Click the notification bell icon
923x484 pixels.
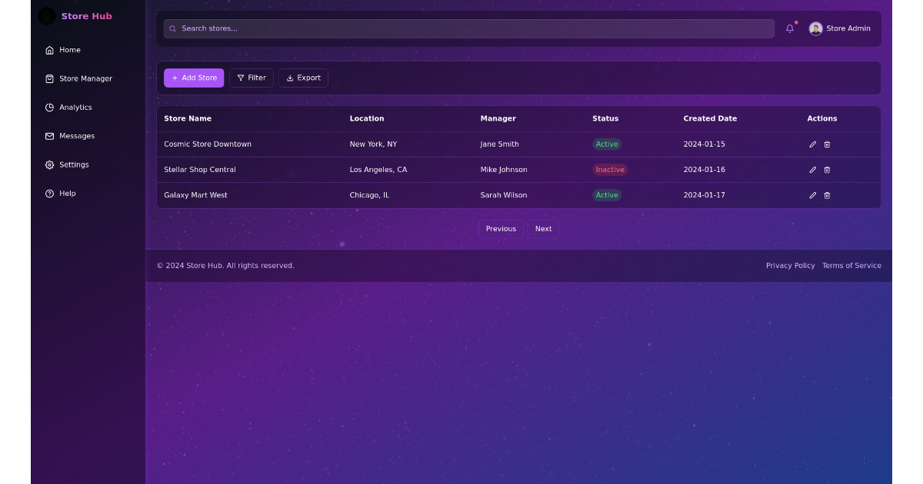tap(789, 28)
